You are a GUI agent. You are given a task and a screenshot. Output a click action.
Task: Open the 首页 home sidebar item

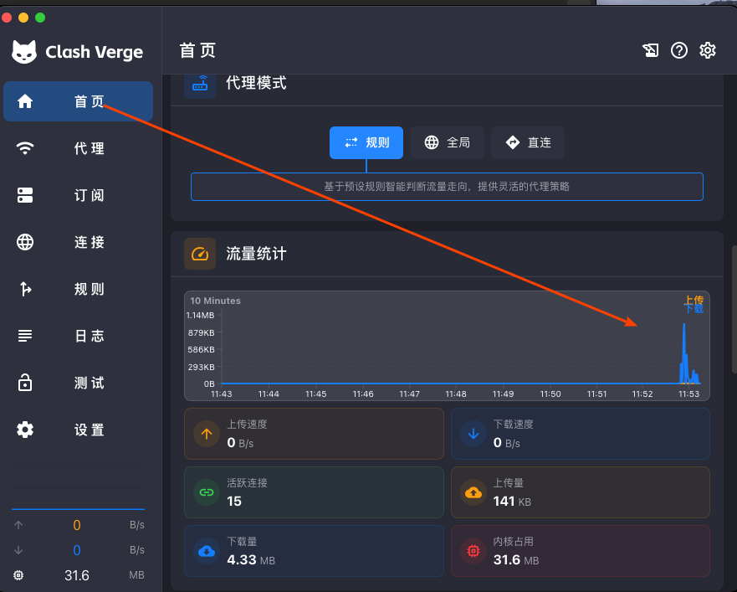[x=78, y=101]
